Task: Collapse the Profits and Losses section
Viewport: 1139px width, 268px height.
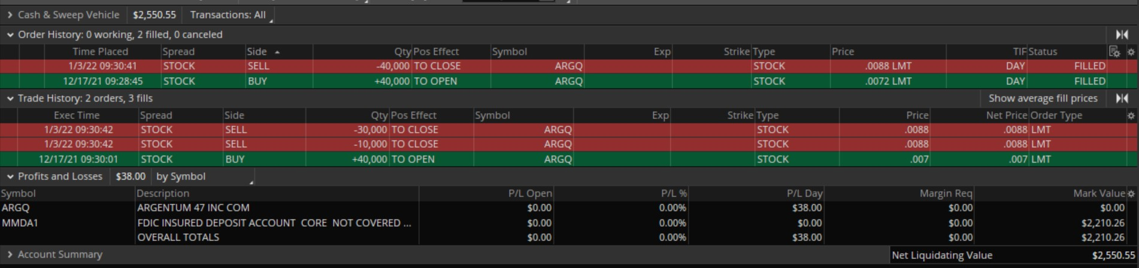Action: pyautogui.click(x=10, y=176)
